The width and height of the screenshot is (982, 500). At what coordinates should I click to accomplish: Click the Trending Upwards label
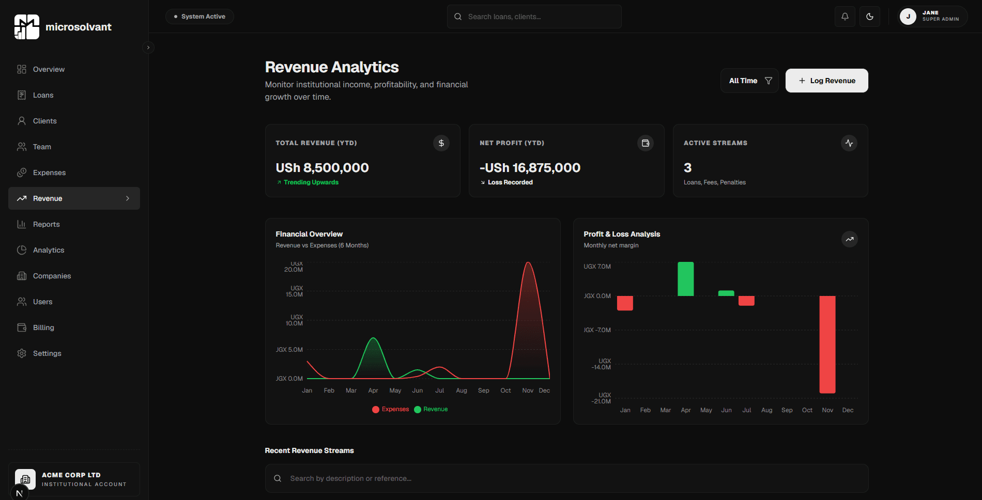(x=311, y=182)
